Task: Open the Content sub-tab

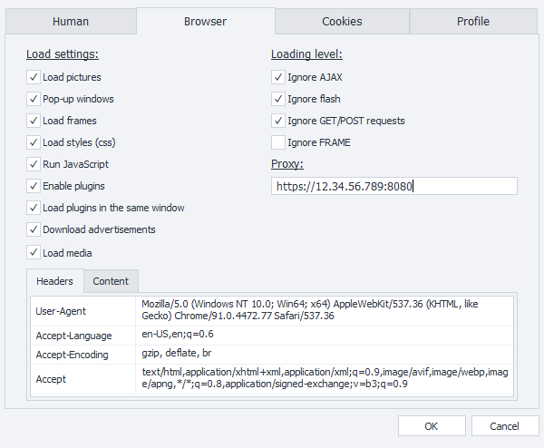Action: point(111,281)
